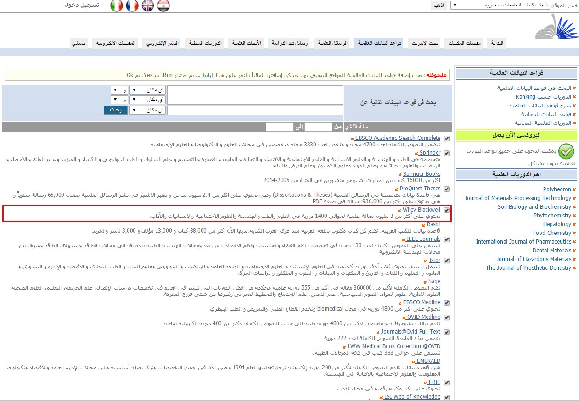Viewport: 579px width, 401px height.
Task: Open Soil Biology and Biochemistry link
Action: click(x=534, y=207)
